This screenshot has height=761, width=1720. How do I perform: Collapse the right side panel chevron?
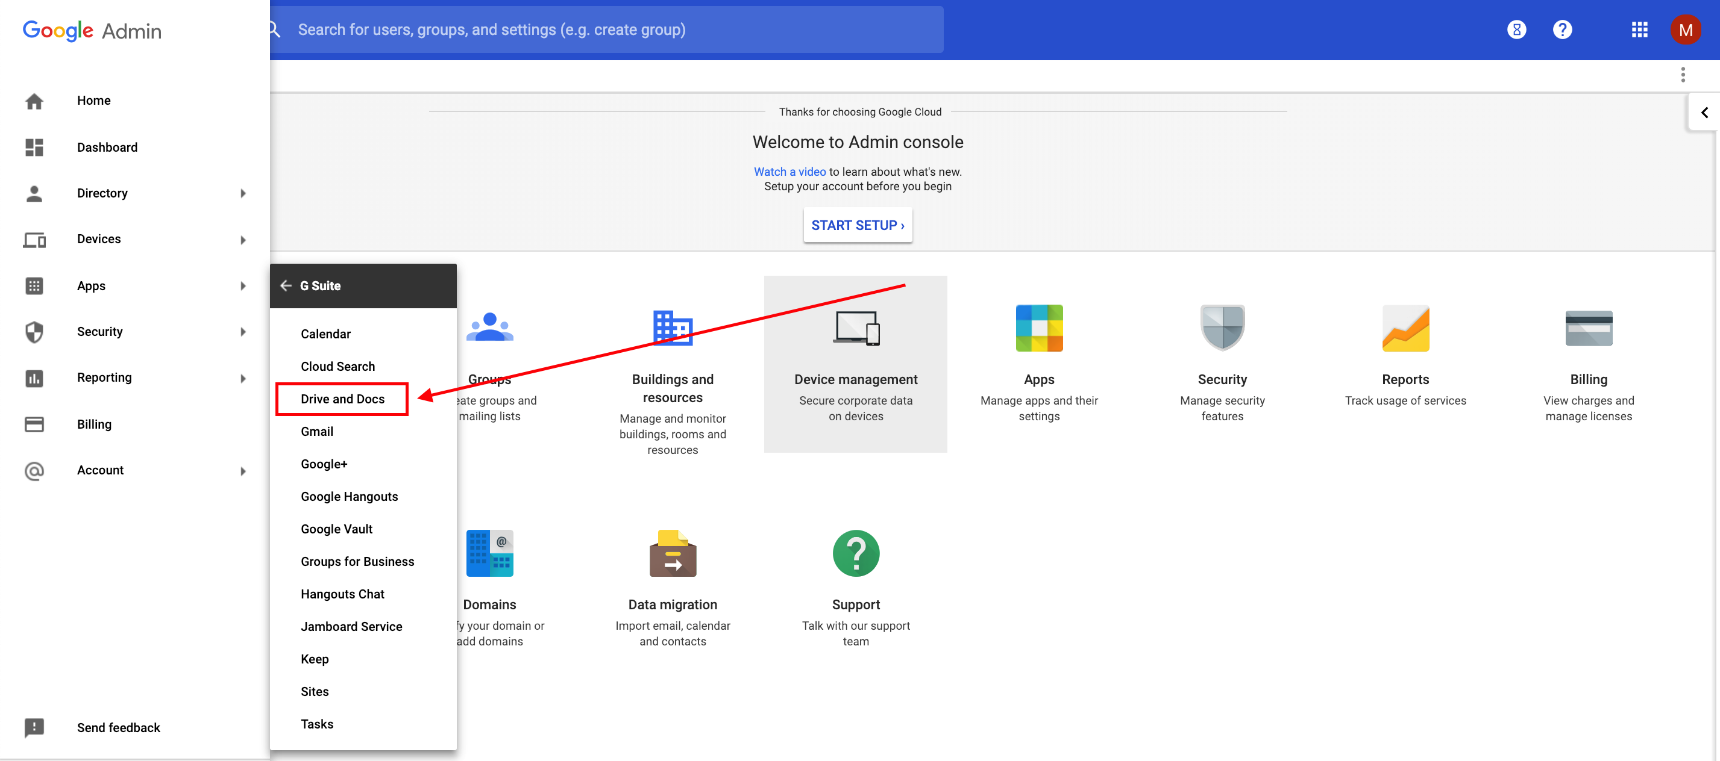pyautogui.click(x=1704, y=112)
